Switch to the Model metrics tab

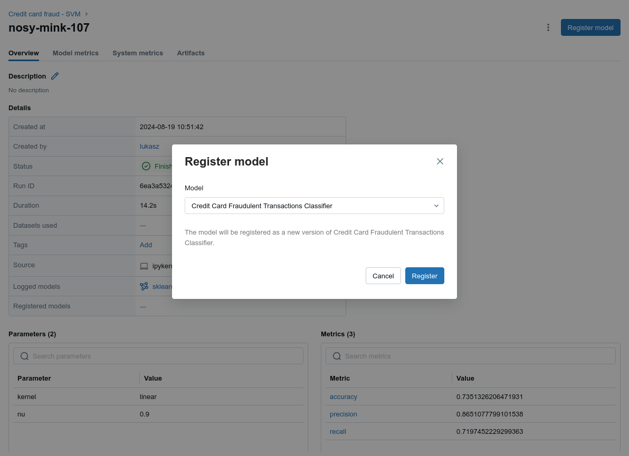pyautogui.click(x=75, y=53)
